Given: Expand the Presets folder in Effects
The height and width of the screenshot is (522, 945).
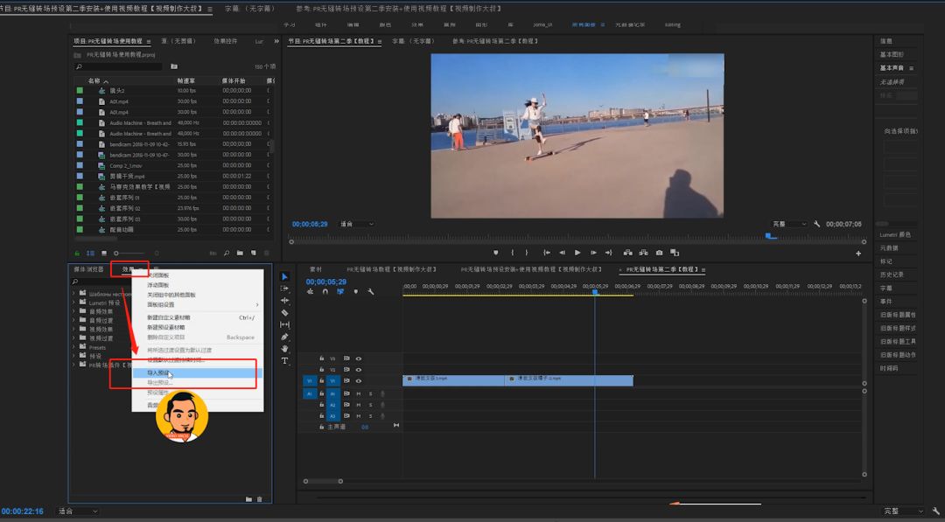Looking at the screenshot, I should tap(74, 347).
